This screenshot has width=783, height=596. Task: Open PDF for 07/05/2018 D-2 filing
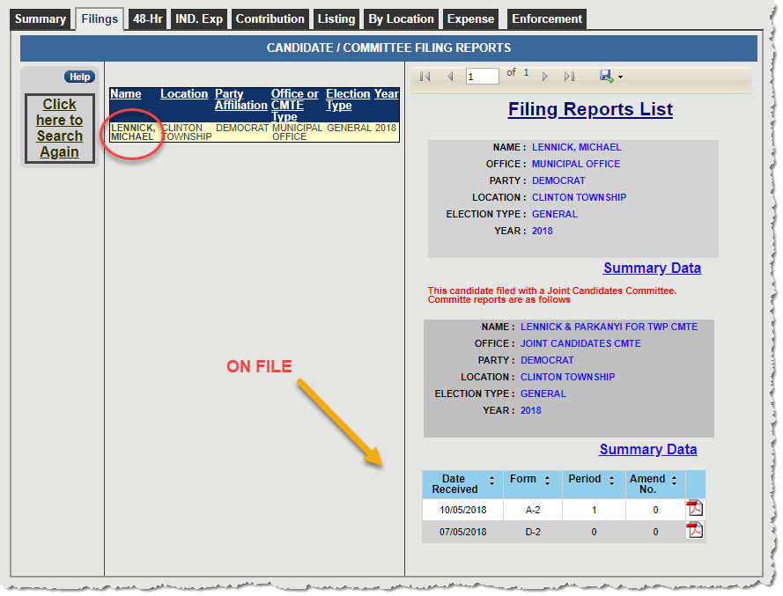click(695, 530)
